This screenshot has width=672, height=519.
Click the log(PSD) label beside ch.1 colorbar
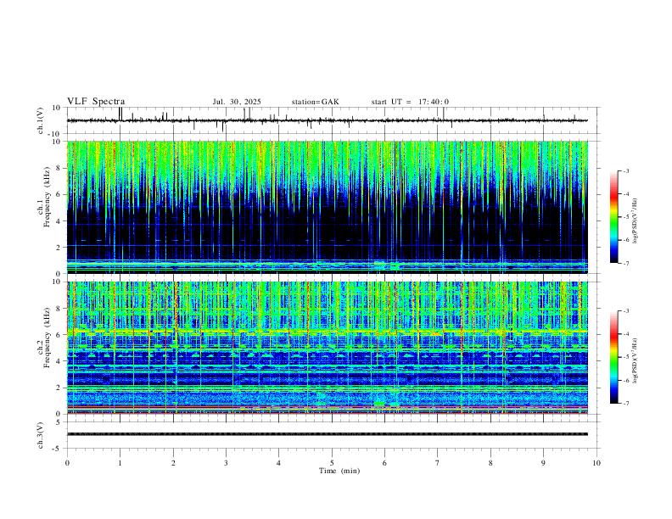pyautogui.click(x=636, y=221)
